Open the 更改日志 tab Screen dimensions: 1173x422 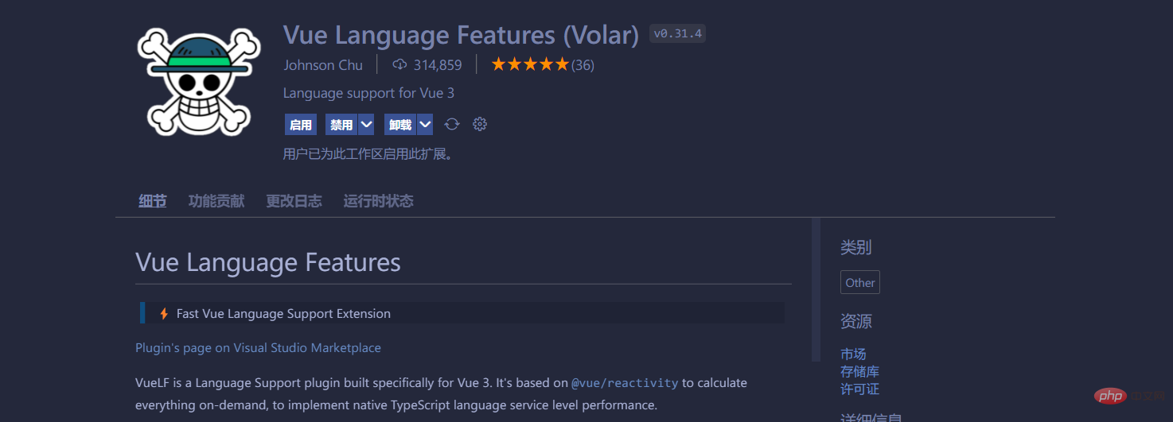(294, 201)
